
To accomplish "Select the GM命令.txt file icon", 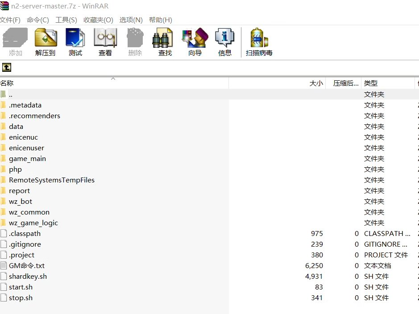I will coord(4,265).
